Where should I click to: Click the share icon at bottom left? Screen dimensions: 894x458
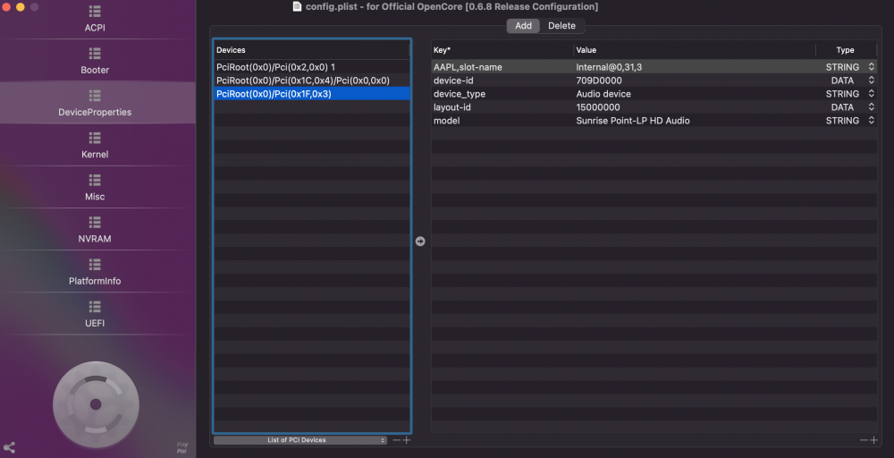coord(9,448)
